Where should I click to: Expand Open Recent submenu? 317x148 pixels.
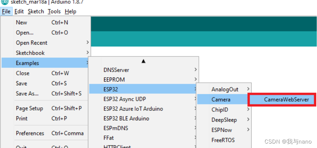click(x=46, y=43)
